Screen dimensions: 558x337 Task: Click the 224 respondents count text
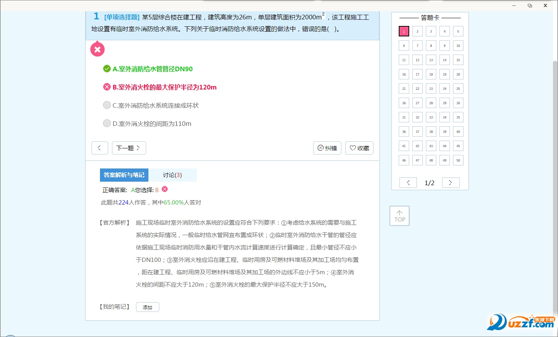point(124,203)
